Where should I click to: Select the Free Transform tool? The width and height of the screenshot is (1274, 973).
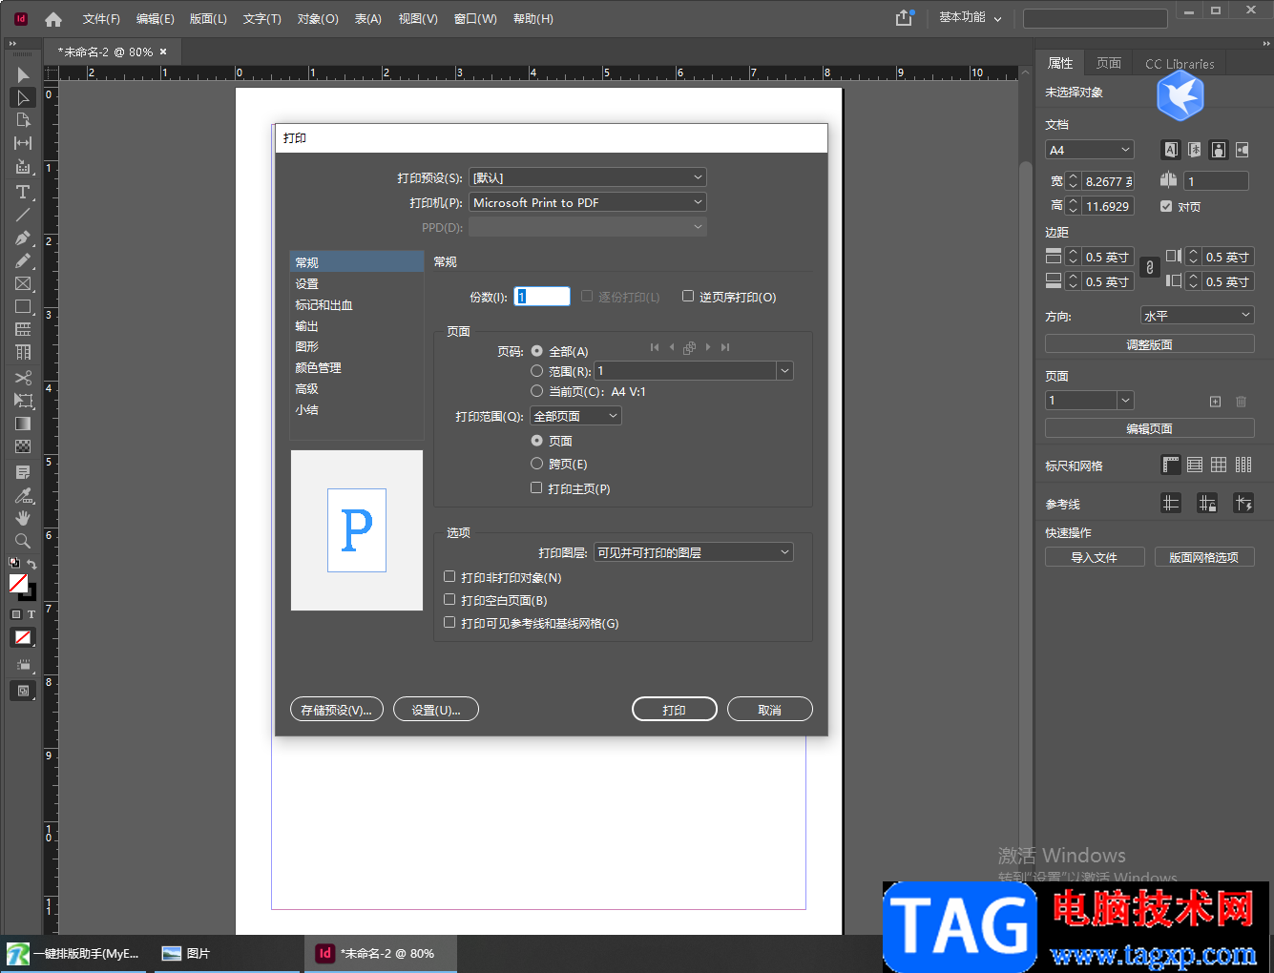point(23,401)
